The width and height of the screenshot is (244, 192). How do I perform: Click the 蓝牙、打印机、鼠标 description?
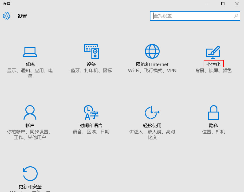91,71
